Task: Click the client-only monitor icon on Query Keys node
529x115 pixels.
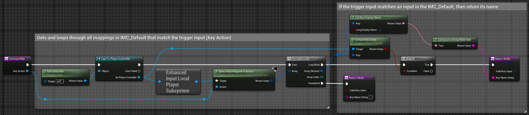Action: [x=275, y=69]
